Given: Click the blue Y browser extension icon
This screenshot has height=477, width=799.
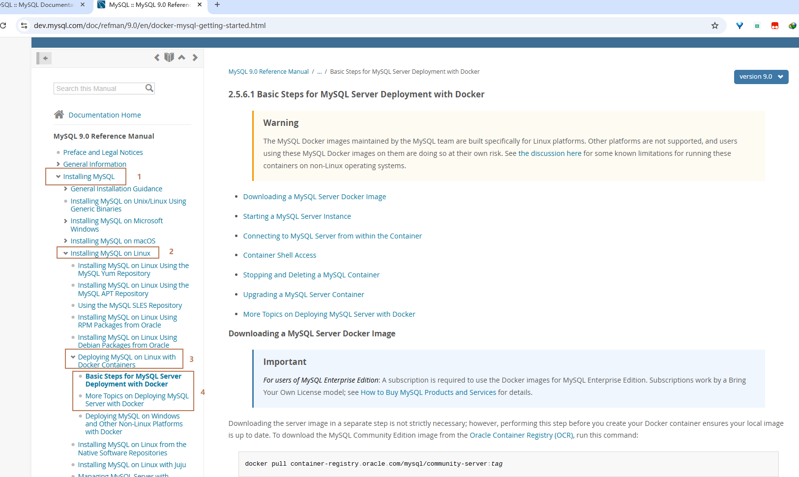Looking at the screenshot, I should (740, 26).
